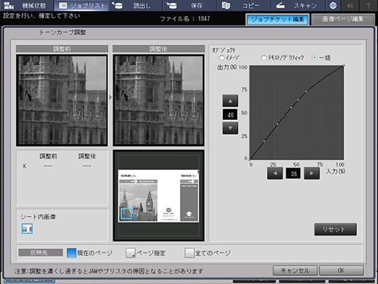
Task: Enable ページ指定 page specification option
Action: tap(130, 253)
